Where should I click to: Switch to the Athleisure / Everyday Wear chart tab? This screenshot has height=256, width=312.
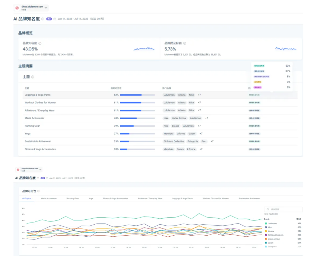pyautogui.click(x=150, y=198)
